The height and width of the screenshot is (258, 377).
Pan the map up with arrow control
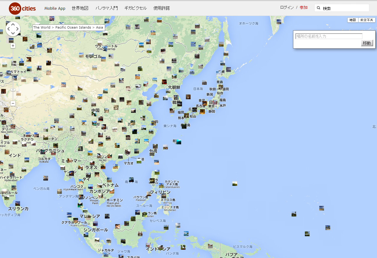click(x=13, y=25)
